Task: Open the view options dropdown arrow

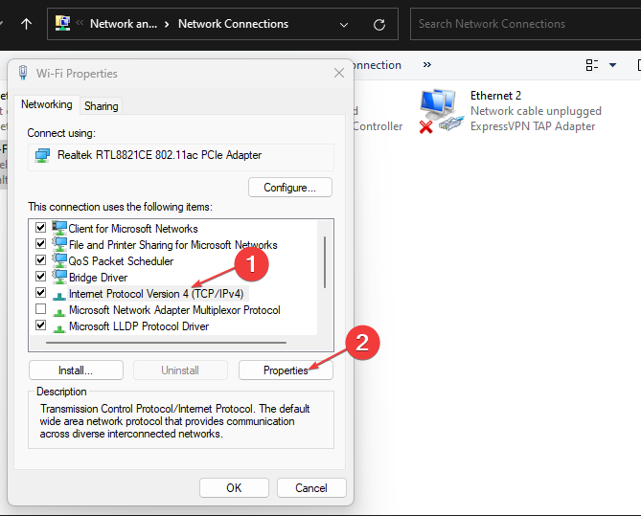Action: coord(612,65)
